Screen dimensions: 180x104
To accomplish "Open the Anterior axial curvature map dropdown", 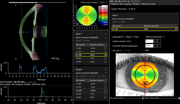I will point(90,2).
